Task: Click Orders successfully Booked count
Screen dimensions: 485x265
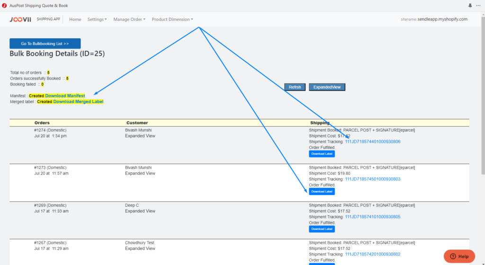Action: pyautogui.click(x=67, y=79)
